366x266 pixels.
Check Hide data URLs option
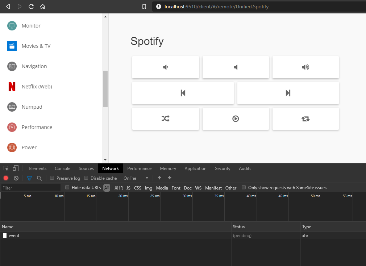(x=67, y=187)
